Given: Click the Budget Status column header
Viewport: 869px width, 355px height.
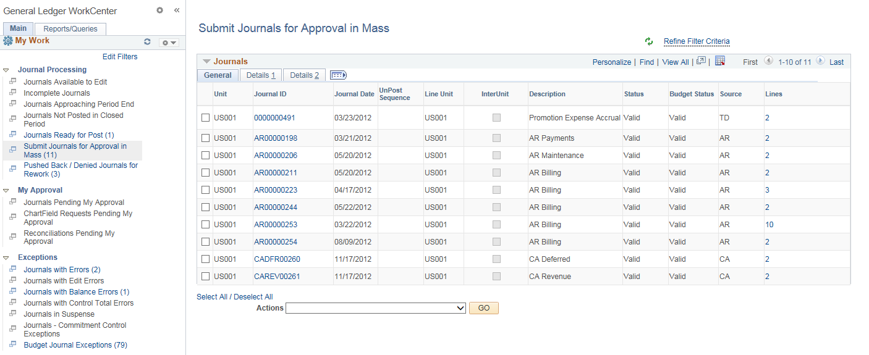Looking at the screenshot, I should 692,94.
